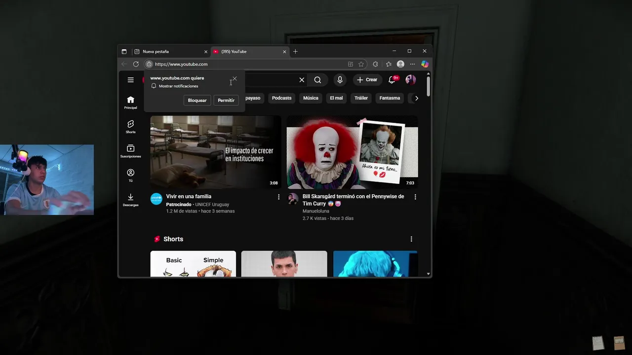Open the Copilot sidebar icon
This screenshot has width=632, height=355.
click(x=425, y=64)
